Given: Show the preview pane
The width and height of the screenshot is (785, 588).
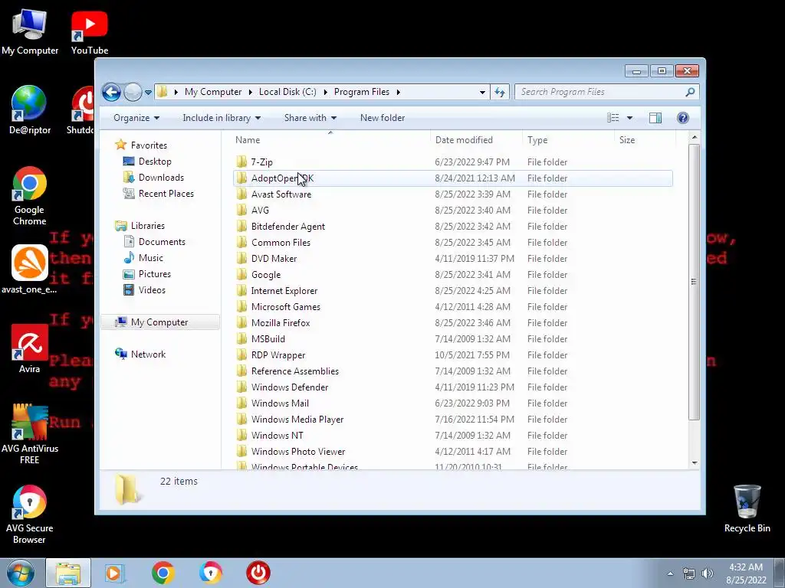Looking at the screenshot, I should click(655, 118).
